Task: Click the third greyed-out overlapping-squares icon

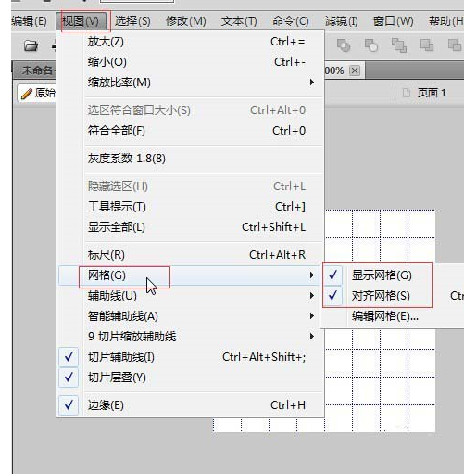Action: point(399,45)
